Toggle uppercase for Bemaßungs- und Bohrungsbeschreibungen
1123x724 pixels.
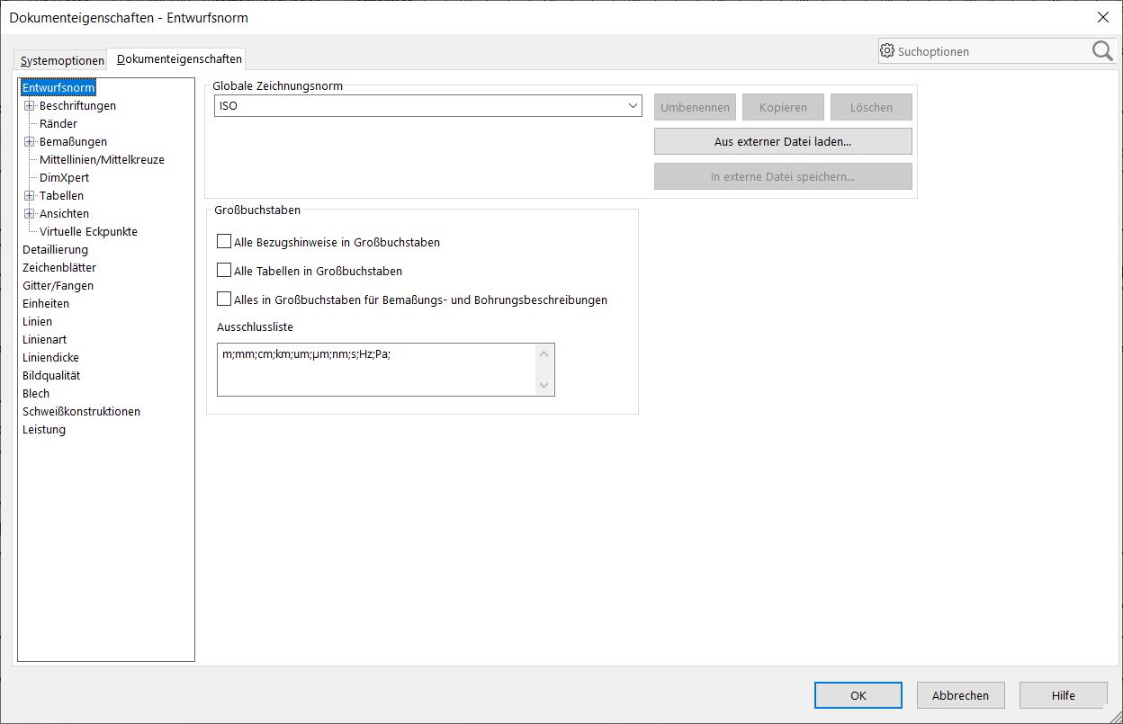pos(224,299)
